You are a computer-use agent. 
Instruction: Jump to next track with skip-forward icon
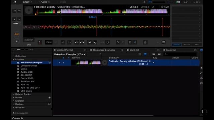[x=19, y=11]
